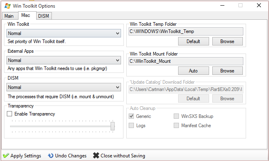Viewport: 269px width, 161px height.
Task: Toggle the Generic auto cleanup checkbox
Action: coord(131,116)
